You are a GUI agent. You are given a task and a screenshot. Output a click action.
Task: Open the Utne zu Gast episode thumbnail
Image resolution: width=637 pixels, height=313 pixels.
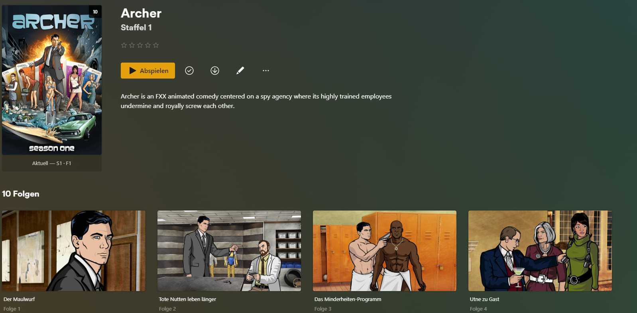(540, 251)
